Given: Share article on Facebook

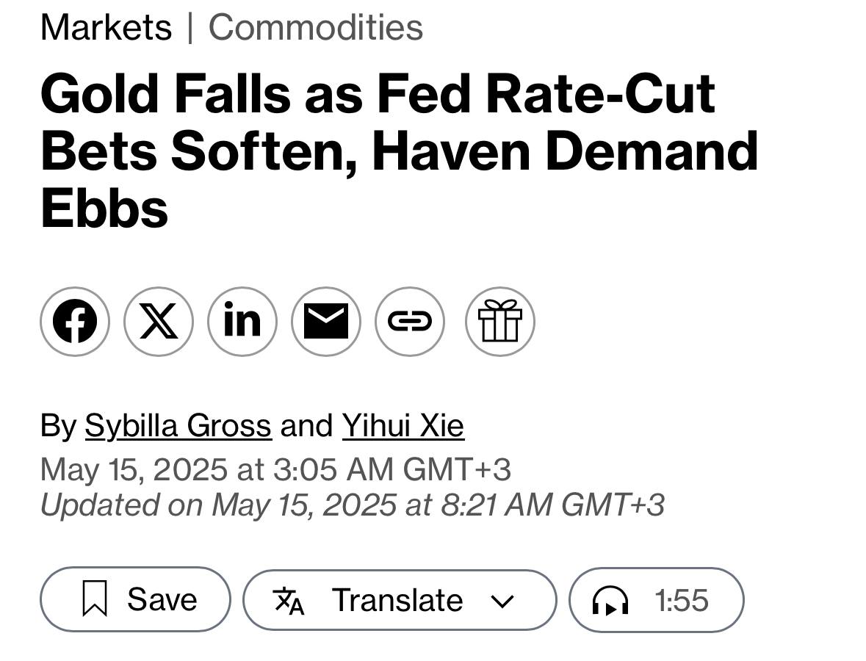Looking at the screenshot, I should [x=75, y=322].
